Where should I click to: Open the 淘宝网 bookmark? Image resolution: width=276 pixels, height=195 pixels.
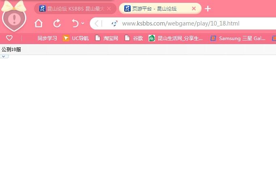click(x=106, y=38)
